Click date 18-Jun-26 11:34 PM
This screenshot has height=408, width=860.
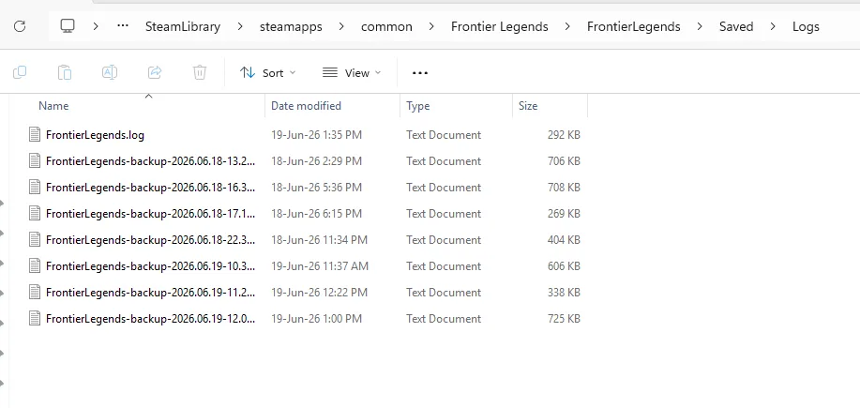click(x=319, y=240)
